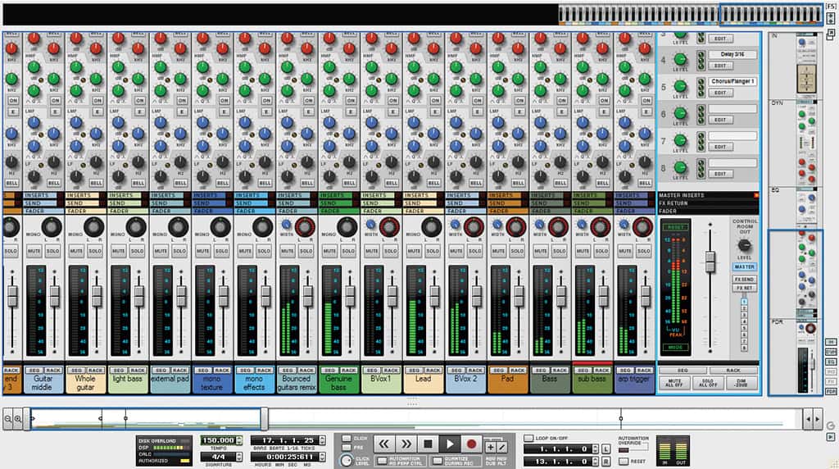839x469 pixels.
Task: Click the detach mixer window icon
Action: (x=831, y=34)
